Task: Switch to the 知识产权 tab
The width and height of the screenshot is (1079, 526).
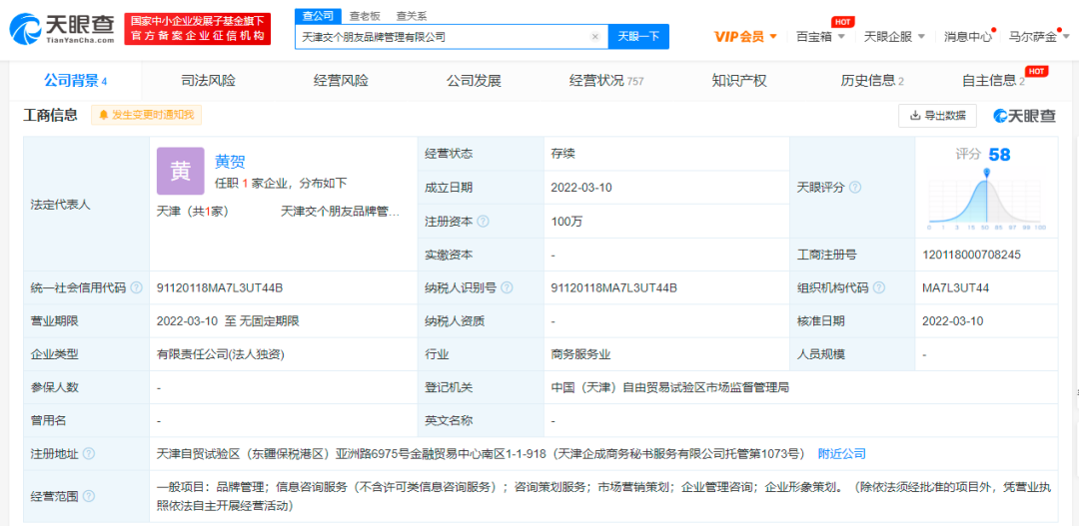Action: coord(739,81)
